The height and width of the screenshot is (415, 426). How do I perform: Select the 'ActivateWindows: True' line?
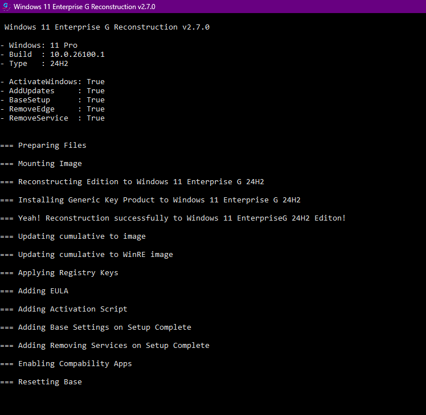52,82
